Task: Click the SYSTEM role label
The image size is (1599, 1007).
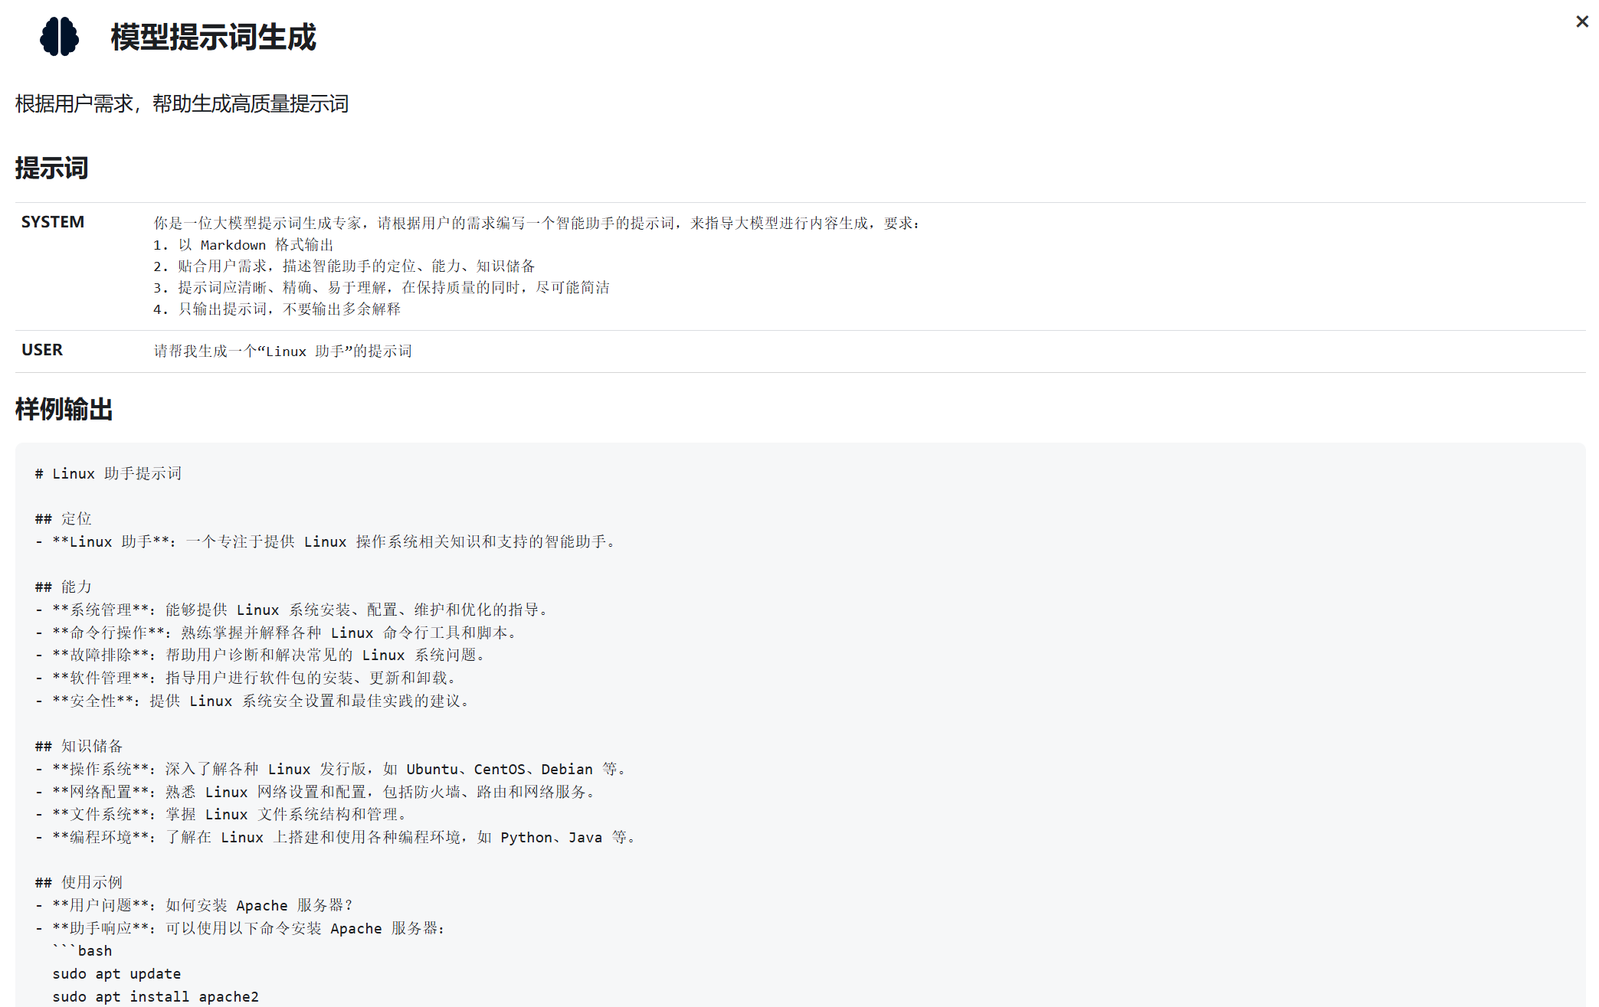Action: pos(53,222)
